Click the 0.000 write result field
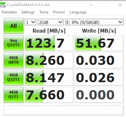 (x=99, y=95)
